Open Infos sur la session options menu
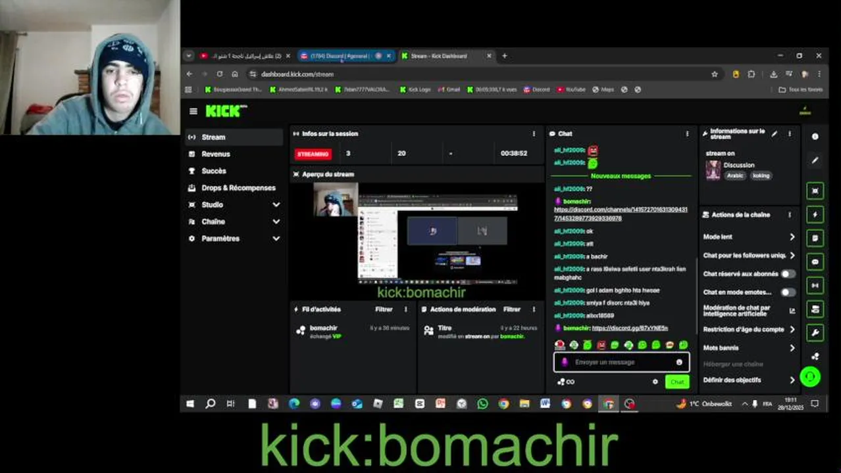This screenshot has width=841, height=473. click(534, 133)
